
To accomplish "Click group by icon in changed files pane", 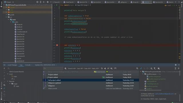I will coord(151,68).
